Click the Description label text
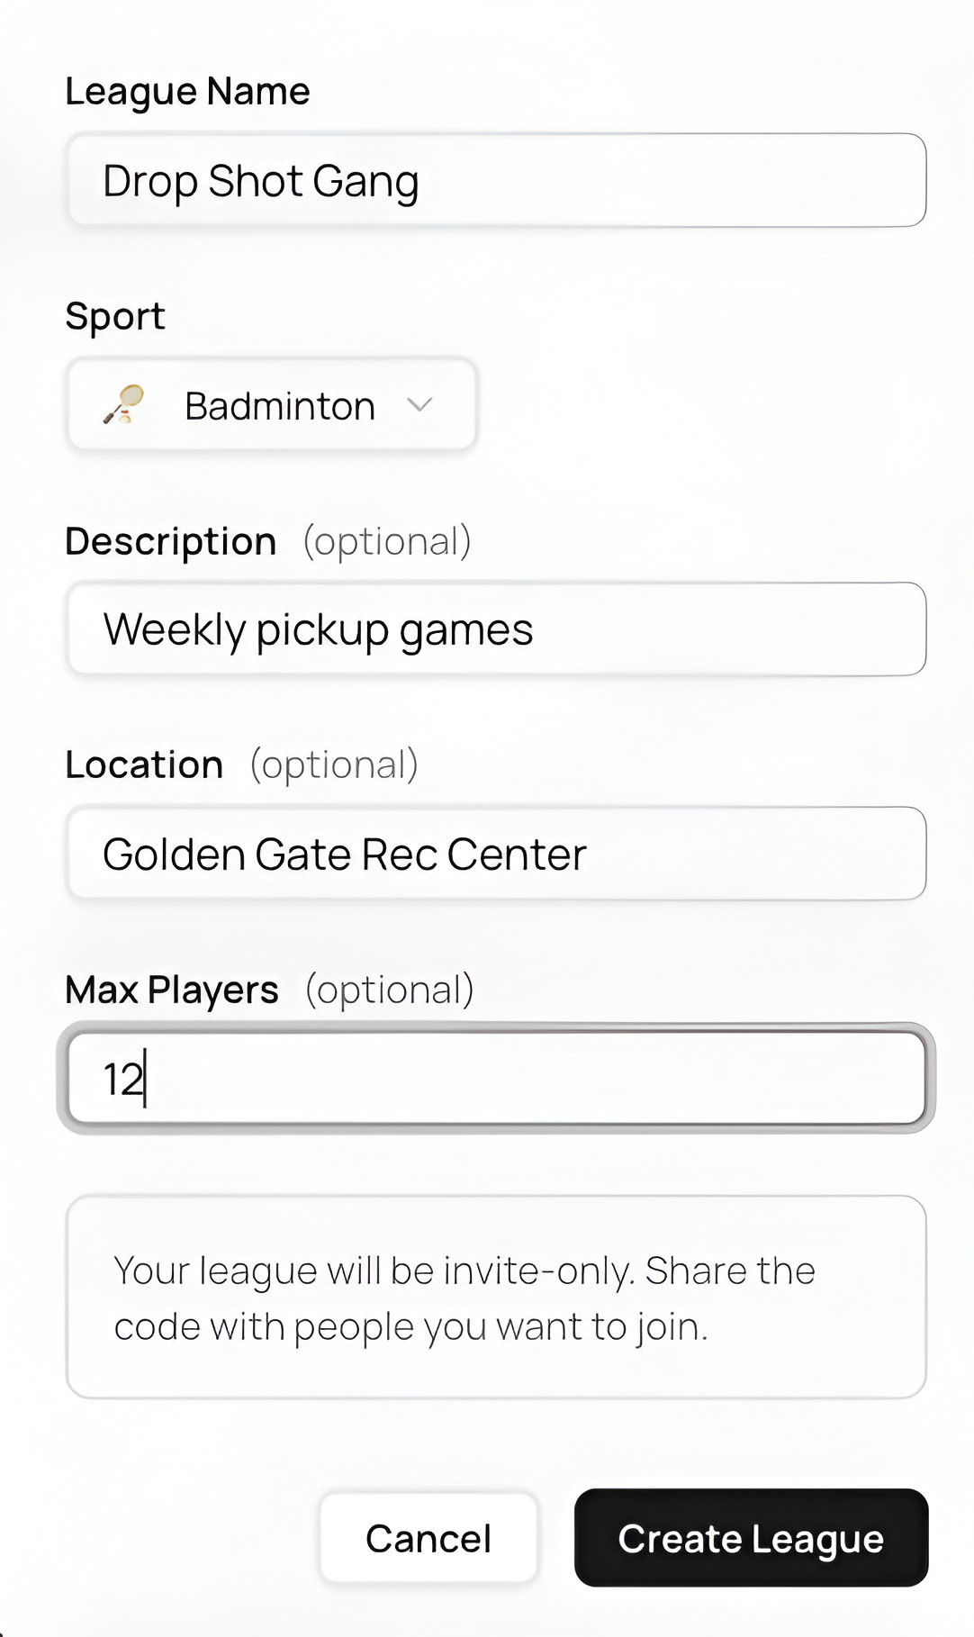974x1637 pixels. click(x=171, y=542)
